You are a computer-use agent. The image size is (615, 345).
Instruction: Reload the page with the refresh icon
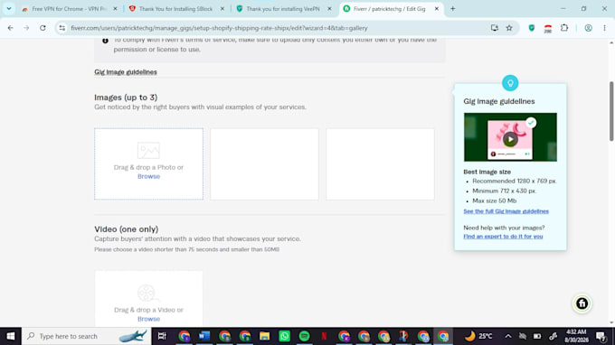(43, 28)
